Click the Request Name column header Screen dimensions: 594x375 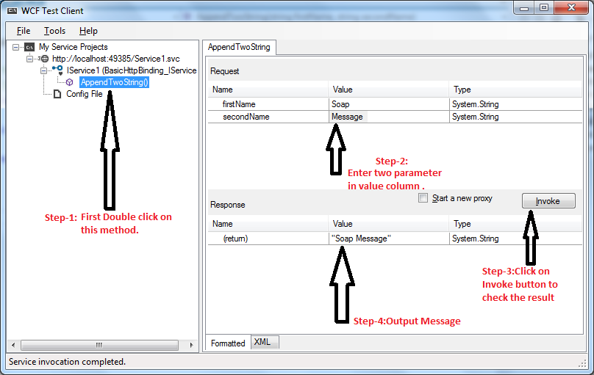point(268,90)
